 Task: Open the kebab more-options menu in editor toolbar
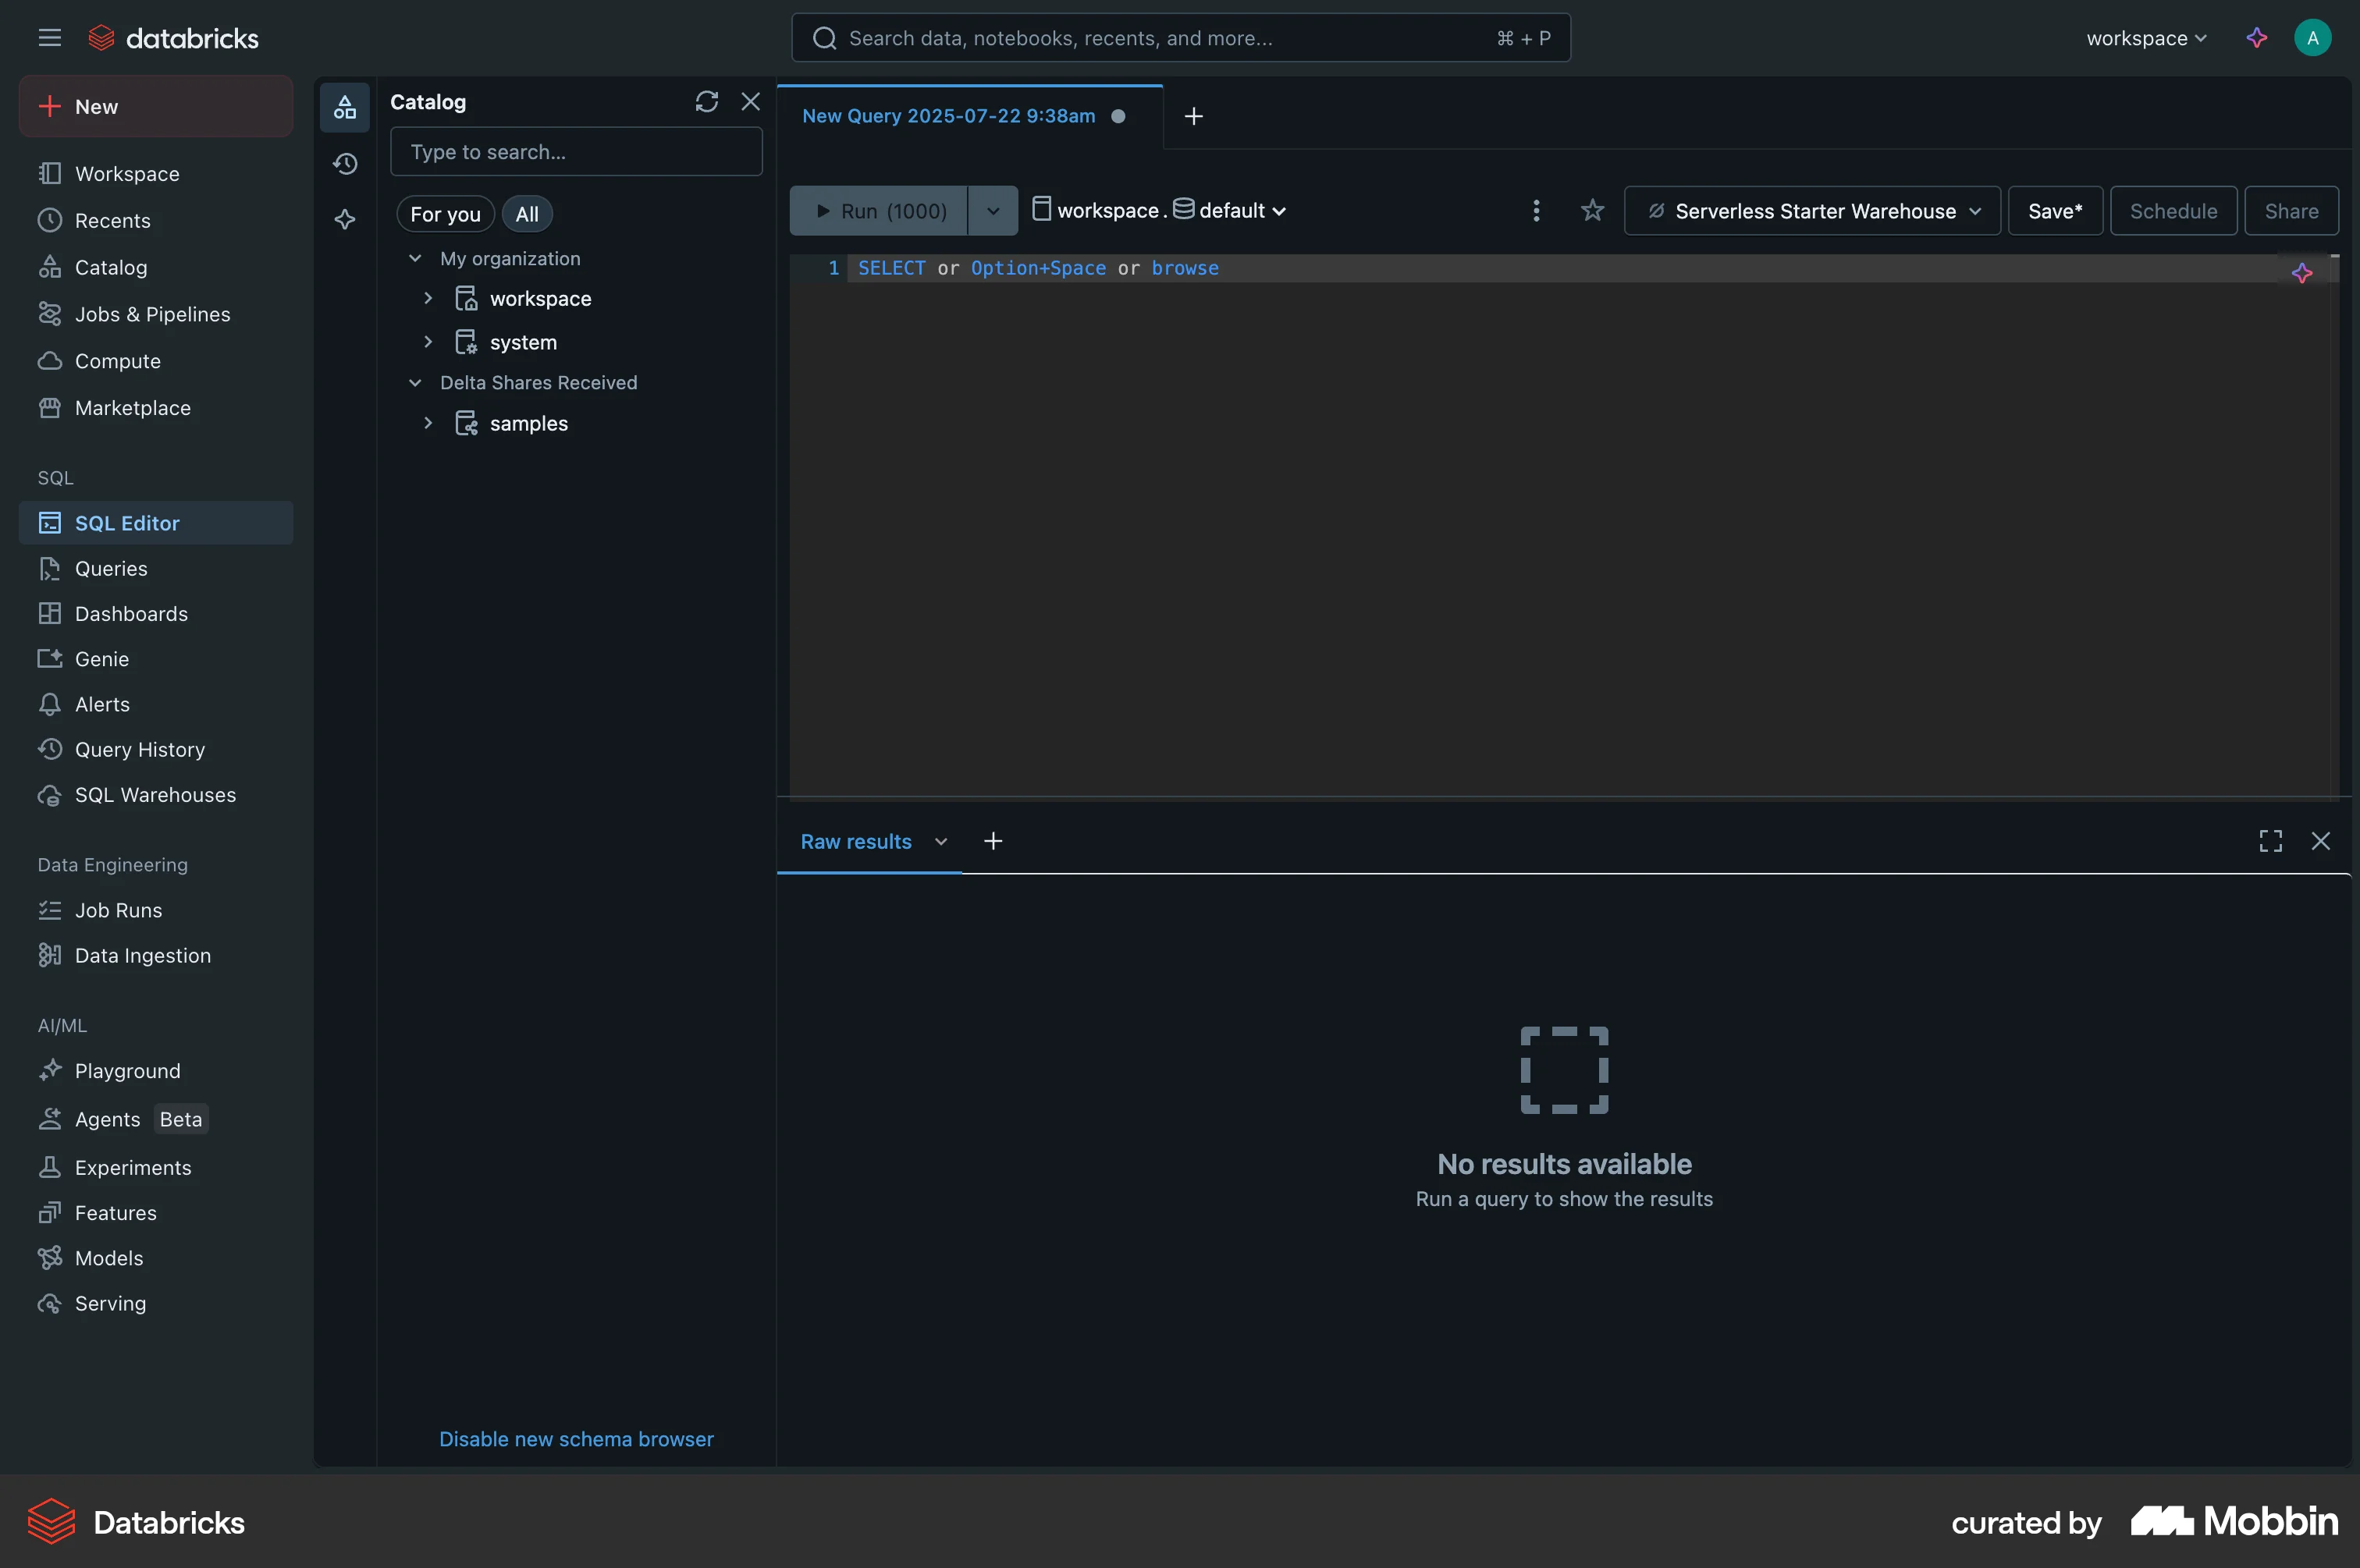coord(1536,211)
